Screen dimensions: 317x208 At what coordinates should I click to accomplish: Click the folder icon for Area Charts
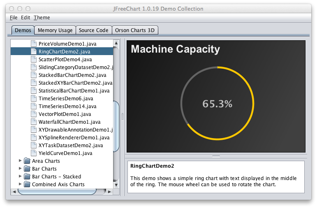(28, 161)
